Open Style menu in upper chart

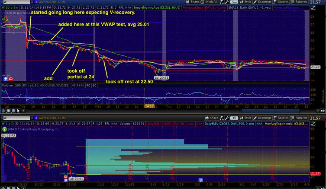pos(246,2)
